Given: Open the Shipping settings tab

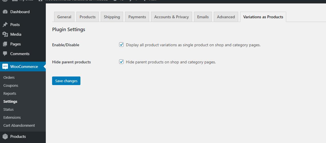Looking at the screenshot, I should 112,17.
